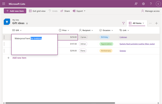
Task: Open the view more options ellipsis
Action: coord(150,23)
